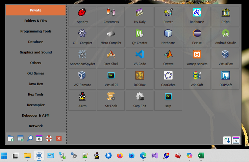Open Android Studio
Screen dimensions: 249x162
pyautogui.click(x=225, y=38)
